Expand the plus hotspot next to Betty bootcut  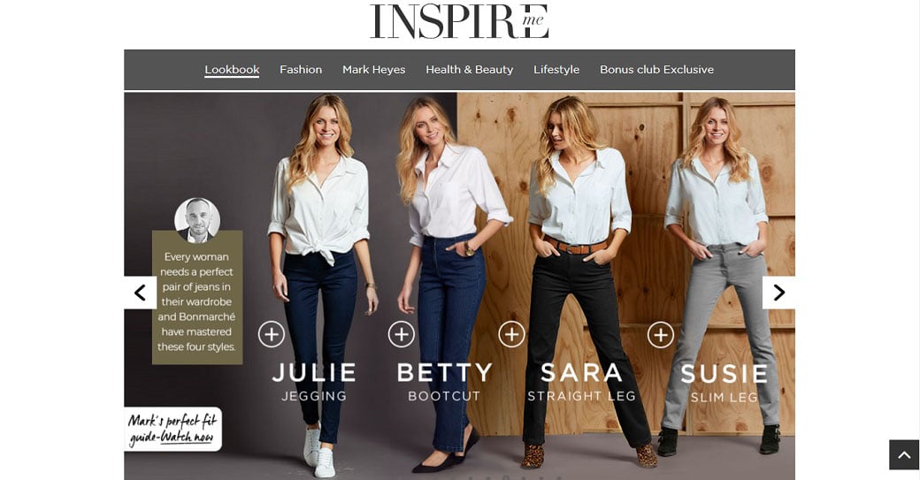(x=402, y=335)
